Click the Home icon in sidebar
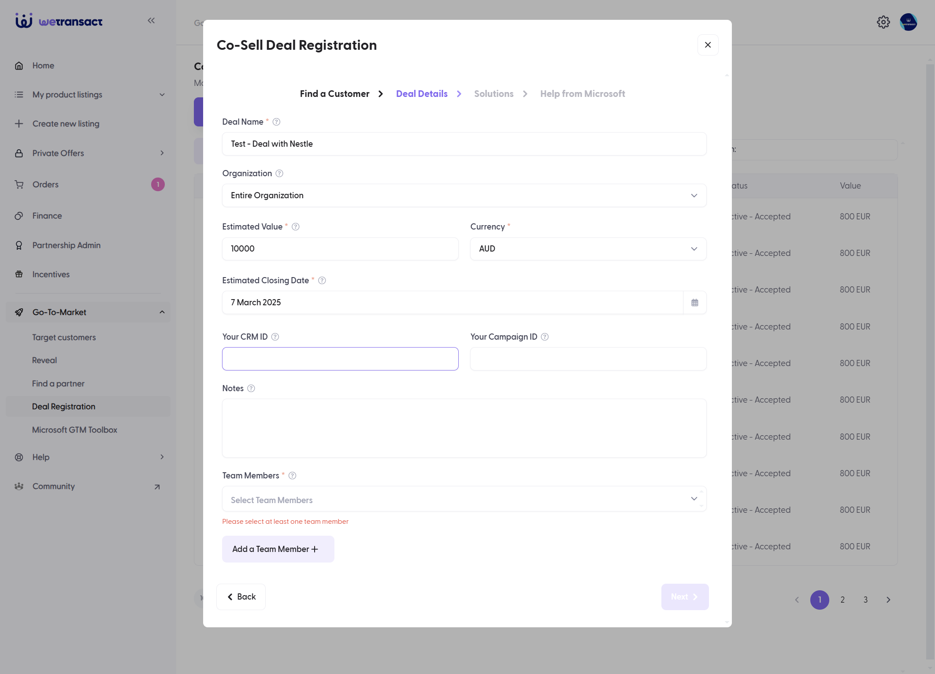This screenshot has width=935, height=674. point(19,66)
